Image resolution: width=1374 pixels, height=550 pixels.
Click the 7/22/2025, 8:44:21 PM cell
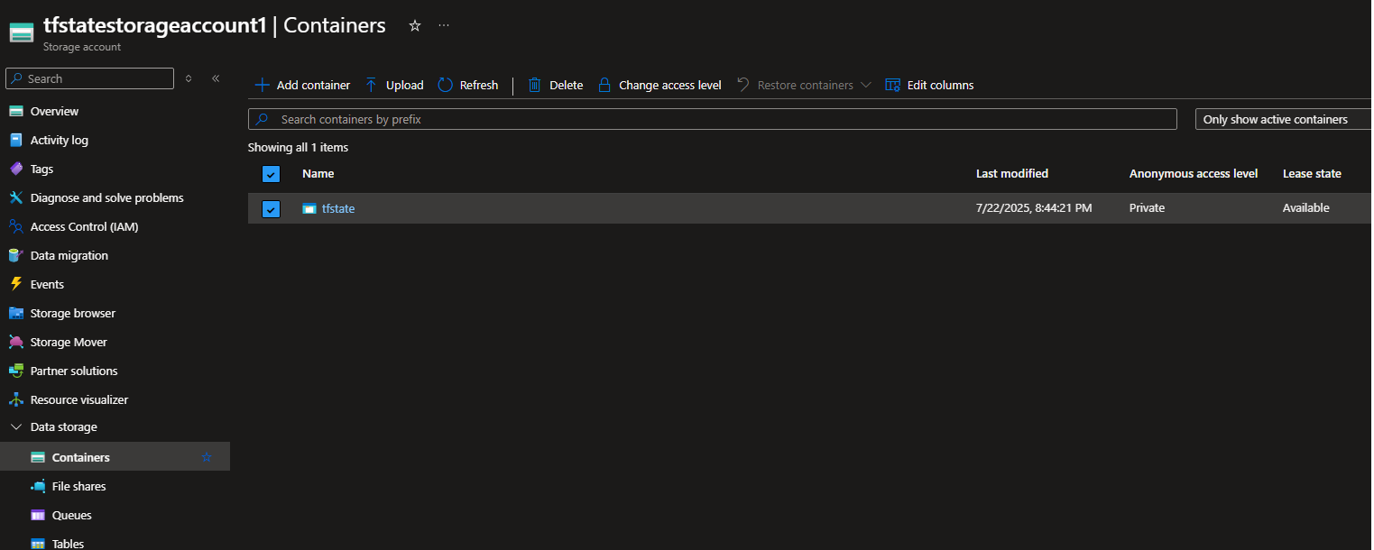(1034, 208)
